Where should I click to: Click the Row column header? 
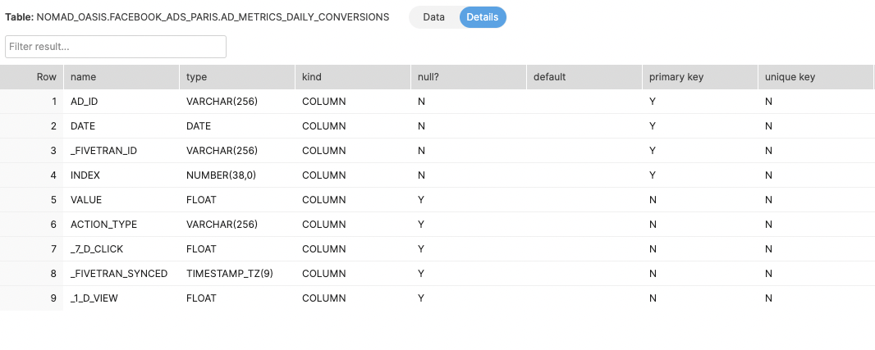tap(46, 77)
